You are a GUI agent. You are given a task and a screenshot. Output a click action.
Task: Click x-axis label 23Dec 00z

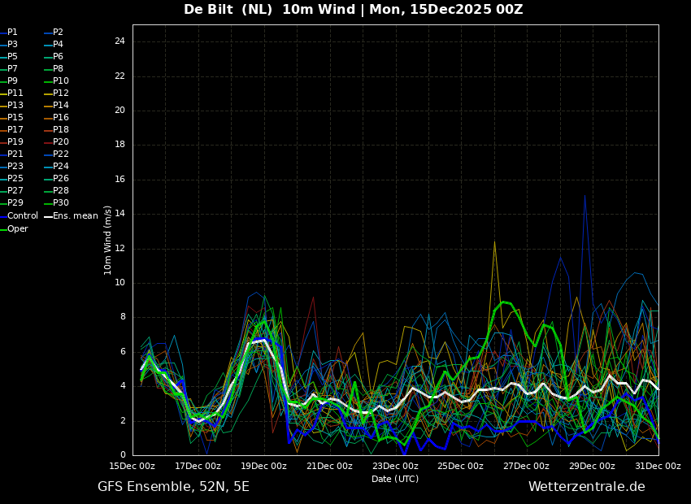coord(396,466)
